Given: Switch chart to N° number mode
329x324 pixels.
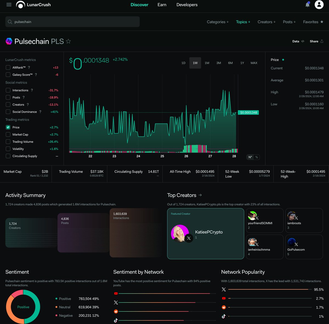Looking at the screenshot, I should 250,157.
